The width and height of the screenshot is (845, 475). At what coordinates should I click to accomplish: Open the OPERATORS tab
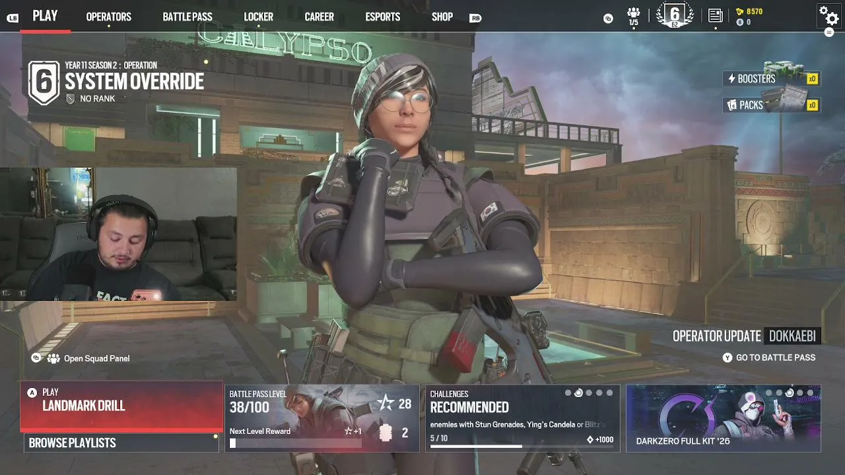(x=109, y=16)
